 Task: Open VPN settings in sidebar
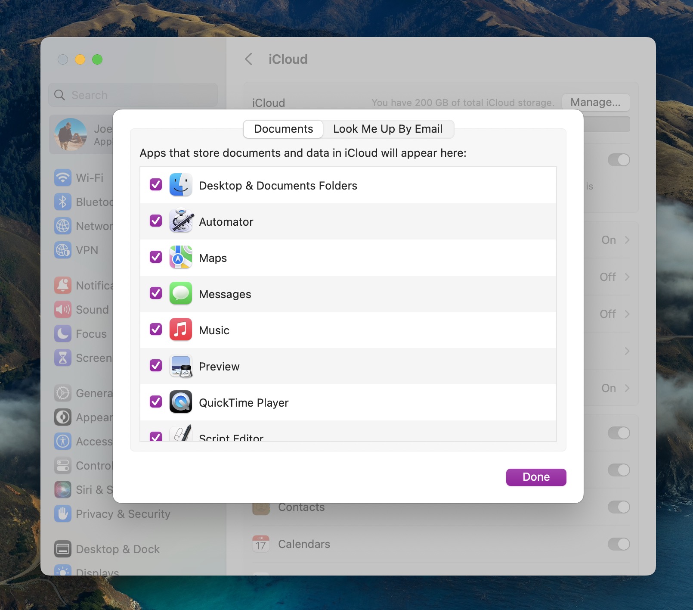82,250
